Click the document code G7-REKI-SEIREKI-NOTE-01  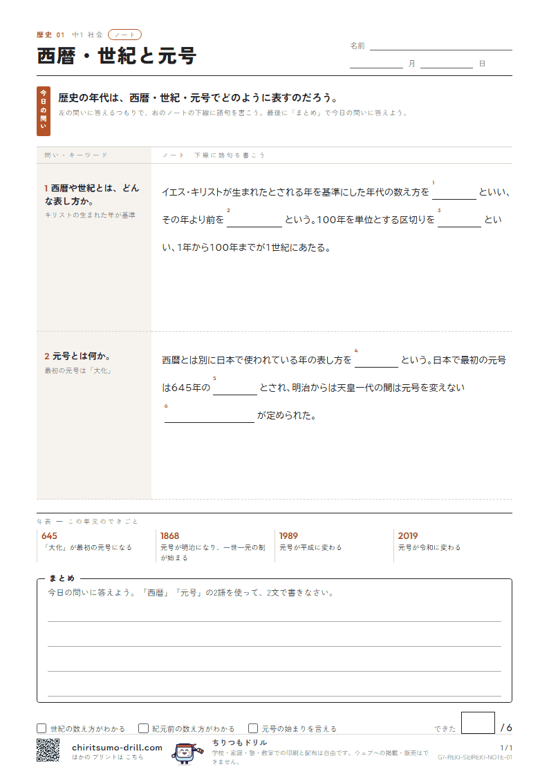coord(475,757)
